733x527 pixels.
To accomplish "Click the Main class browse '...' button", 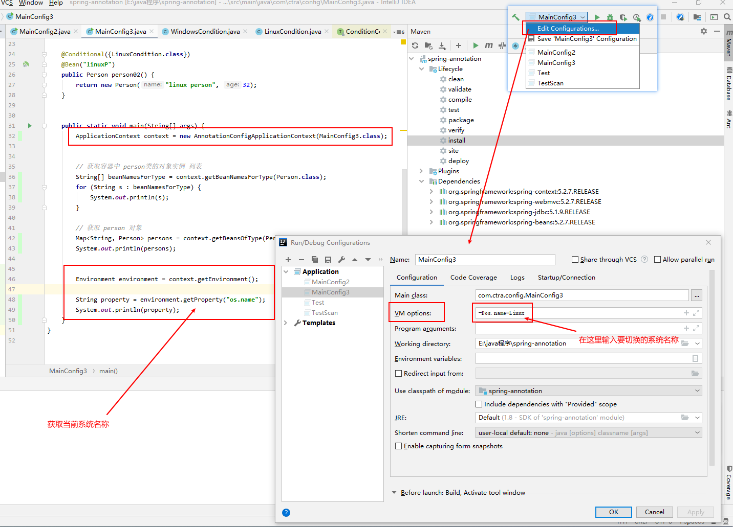I will (x=697, y=295).
